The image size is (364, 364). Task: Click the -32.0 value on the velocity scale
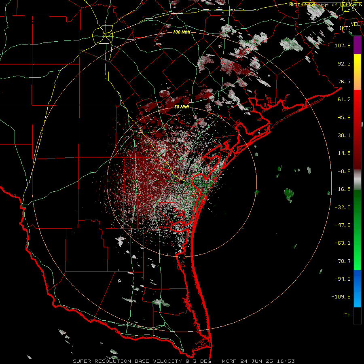tap(343, 207)
